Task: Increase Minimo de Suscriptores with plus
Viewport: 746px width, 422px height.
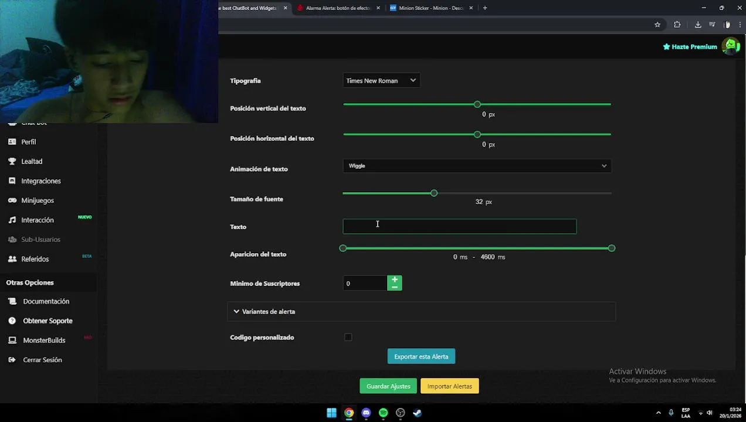Action: (395, 280)
